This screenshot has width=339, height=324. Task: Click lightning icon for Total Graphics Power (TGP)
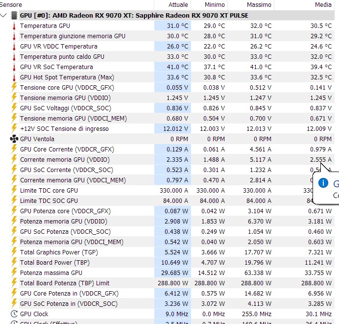tap(14, 252)
